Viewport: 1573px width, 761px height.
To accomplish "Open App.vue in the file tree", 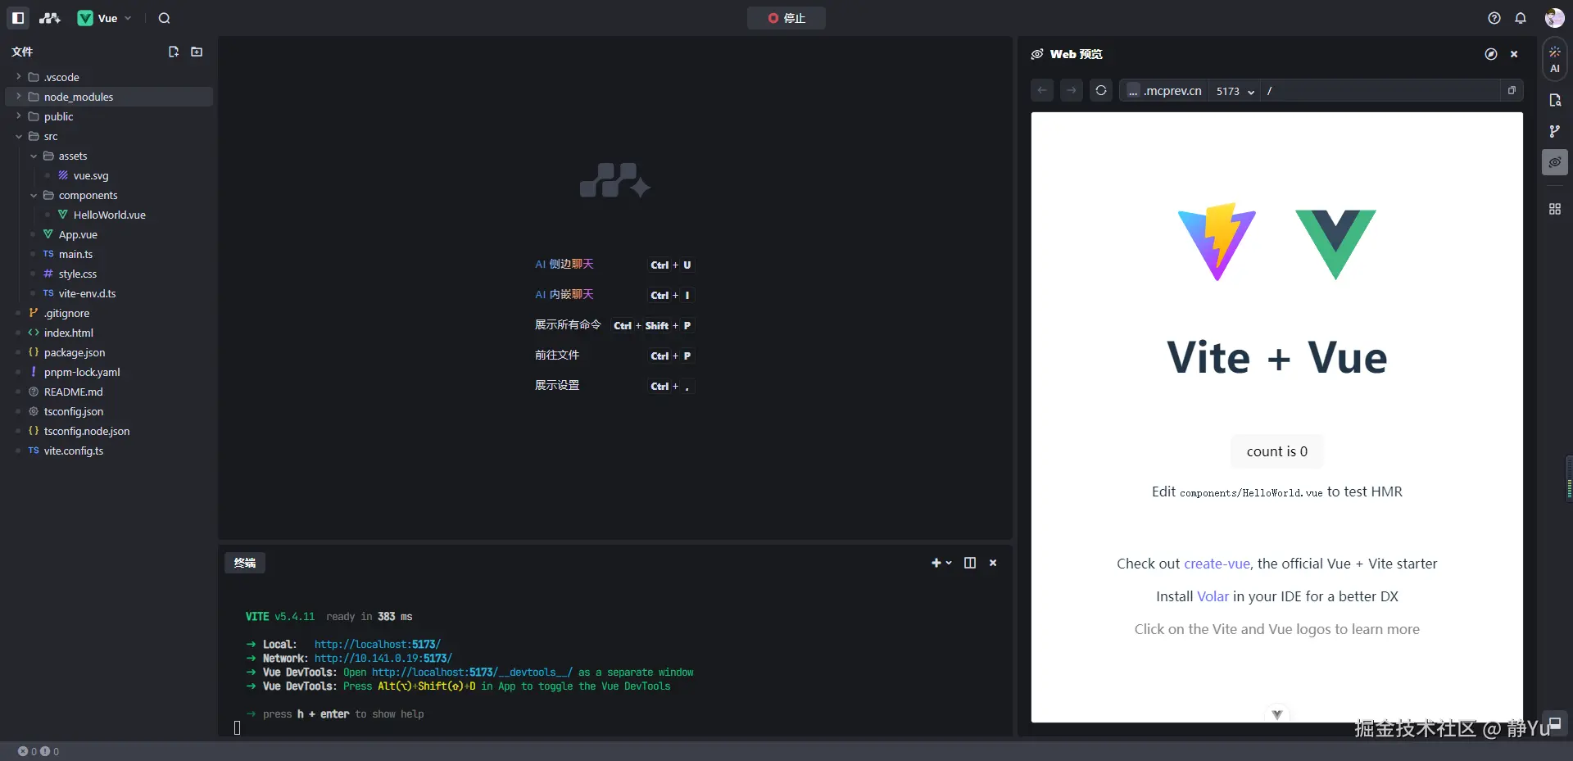I will [109, 234].
